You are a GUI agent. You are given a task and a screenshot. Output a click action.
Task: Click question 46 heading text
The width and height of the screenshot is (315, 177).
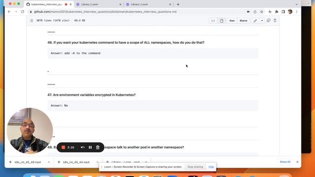126,43
